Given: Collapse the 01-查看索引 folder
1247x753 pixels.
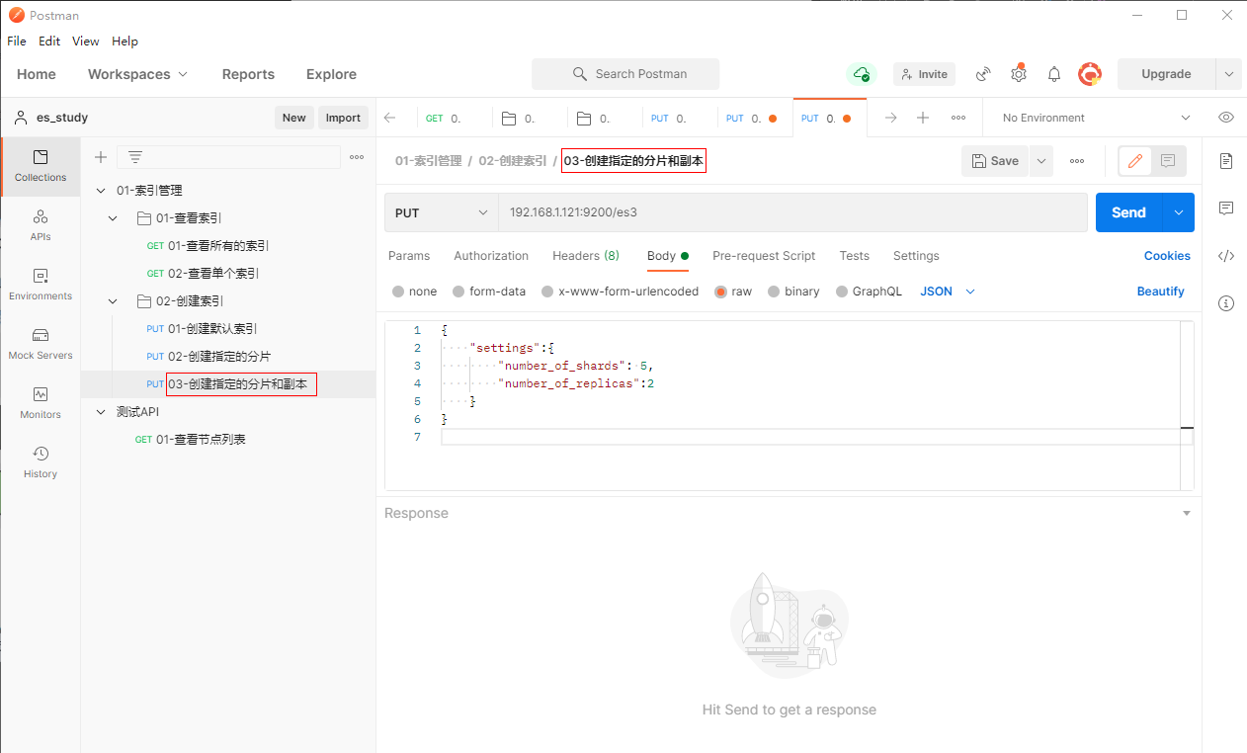Looking at the screenshot, I should [x=113, y=218].
